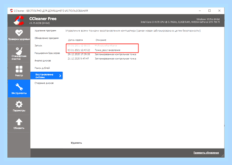Screen dimensions: 232x165
Task: Select restore point dated 21.12.2020 9:47:47
Action: [102, 59]
